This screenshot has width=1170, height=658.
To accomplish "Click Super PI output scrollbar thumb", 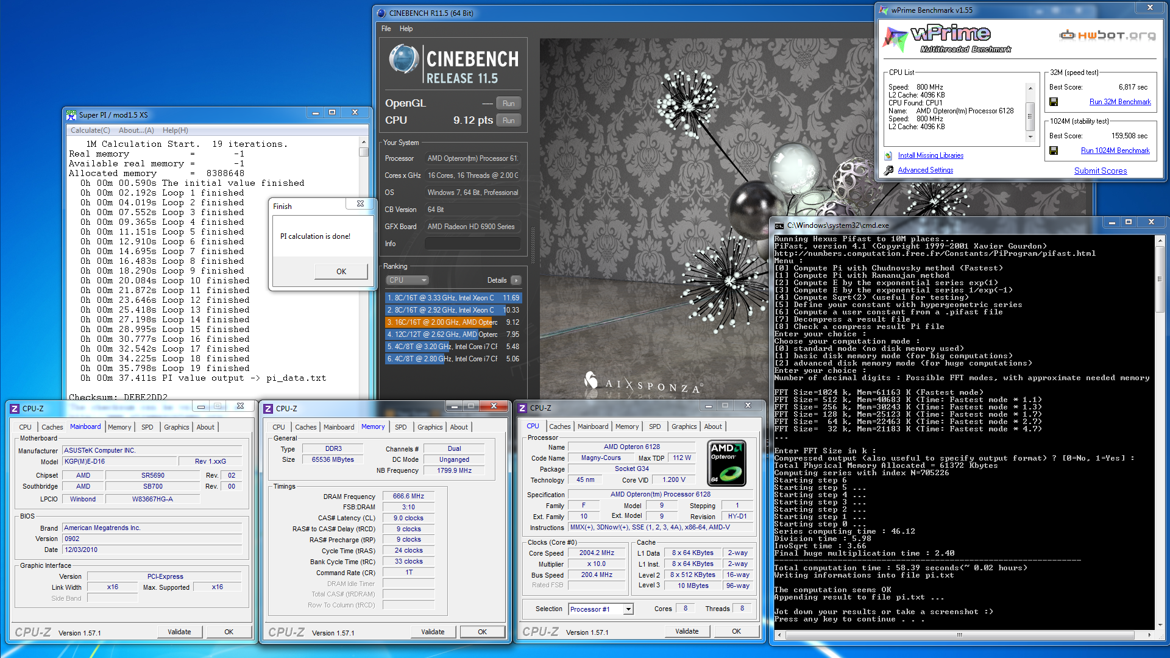I will pos(364,152).
